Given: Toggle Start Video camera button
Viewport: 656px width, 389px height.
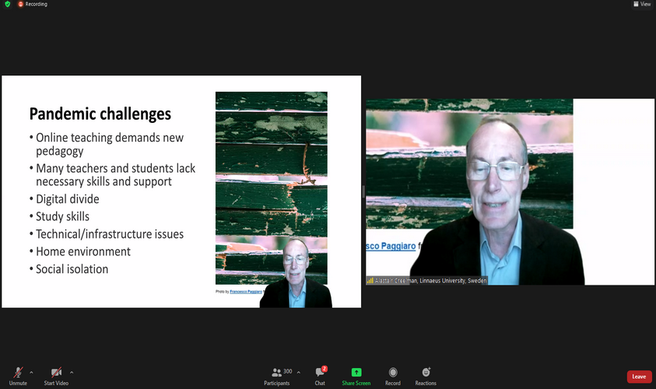Looking at the screenshot, I should [x=55, y=373].
